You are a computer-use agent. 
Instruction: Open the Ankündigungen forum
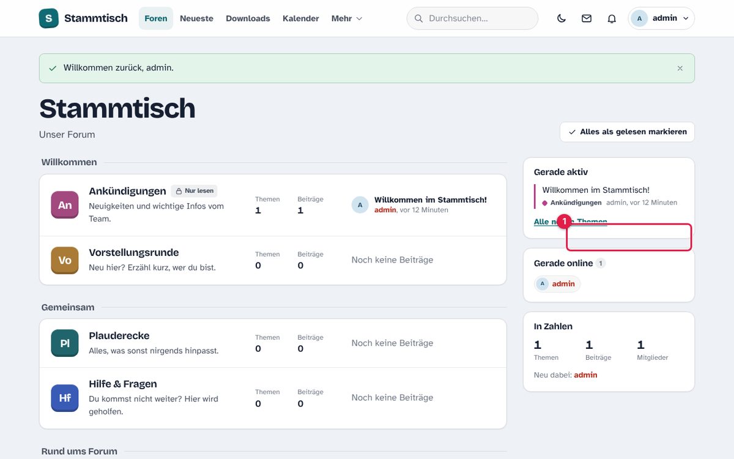[127, 191]
